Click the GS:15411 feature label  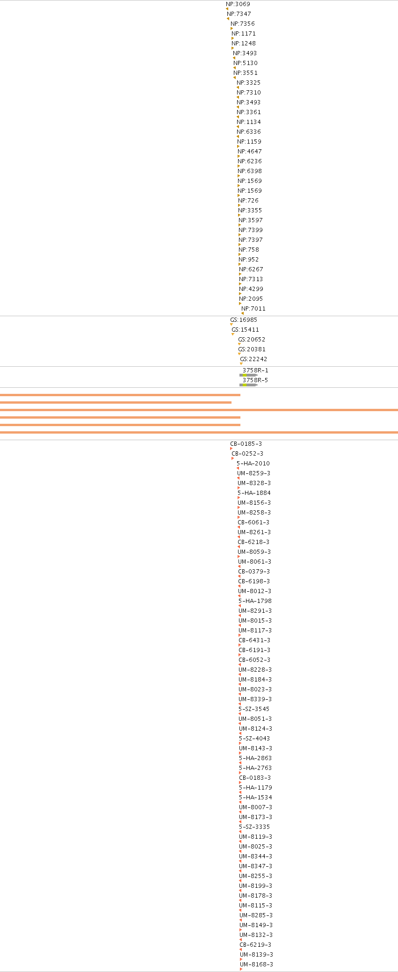[245, 330]
